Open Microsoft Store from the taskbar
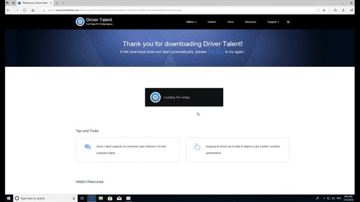This screenshot has height=202, width=360. tap(110, 198)
